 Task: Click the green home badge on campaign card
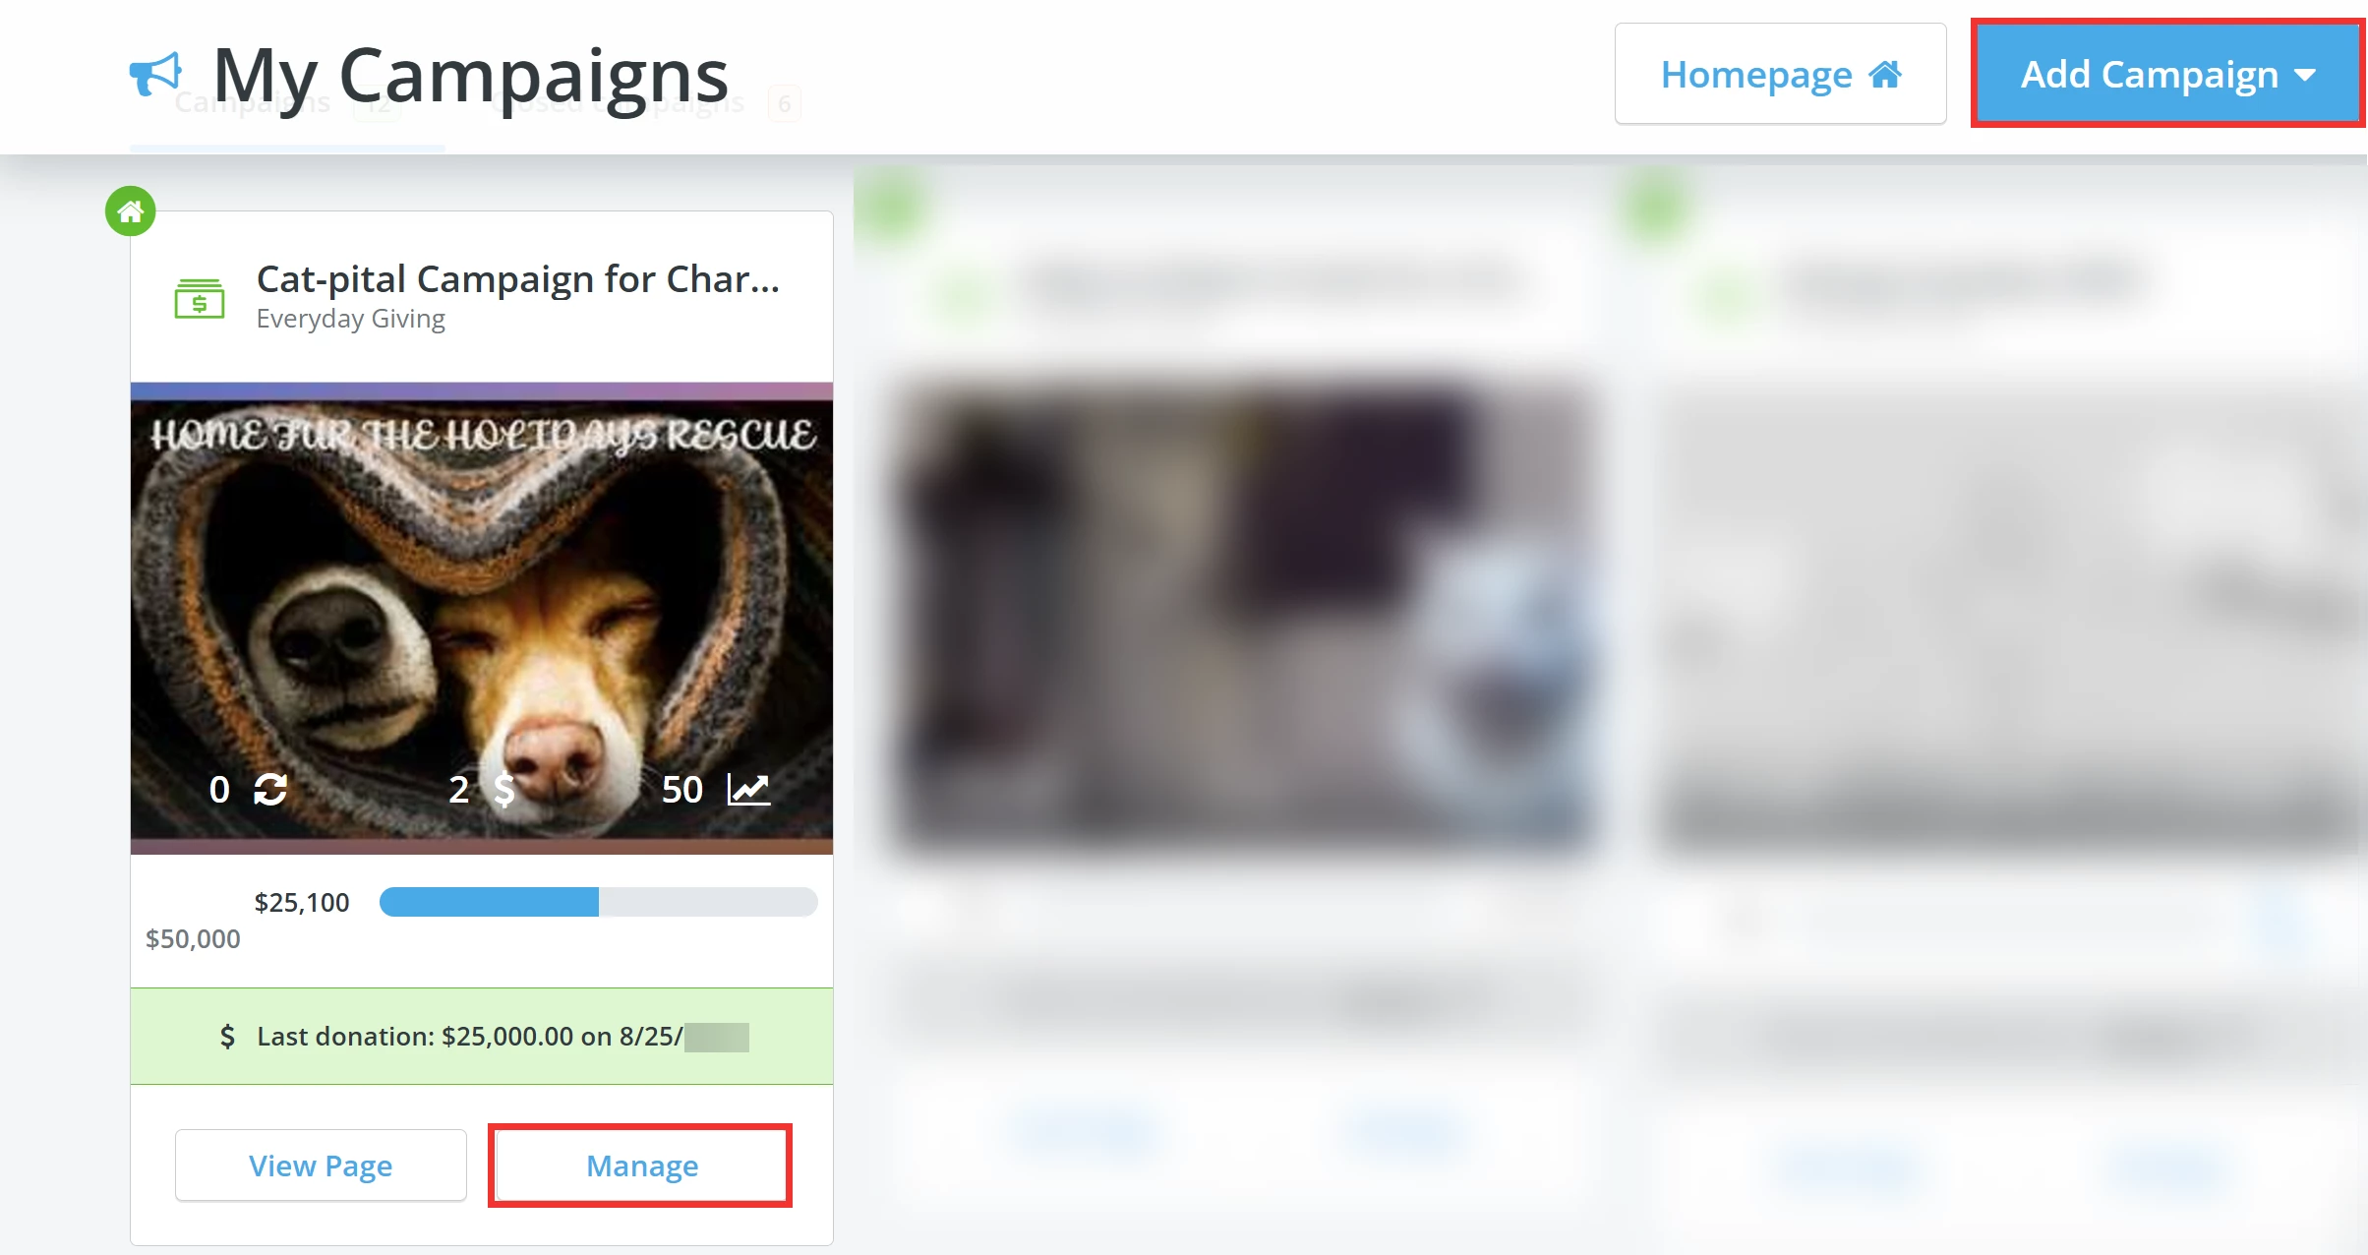click(x=131, y=211)
